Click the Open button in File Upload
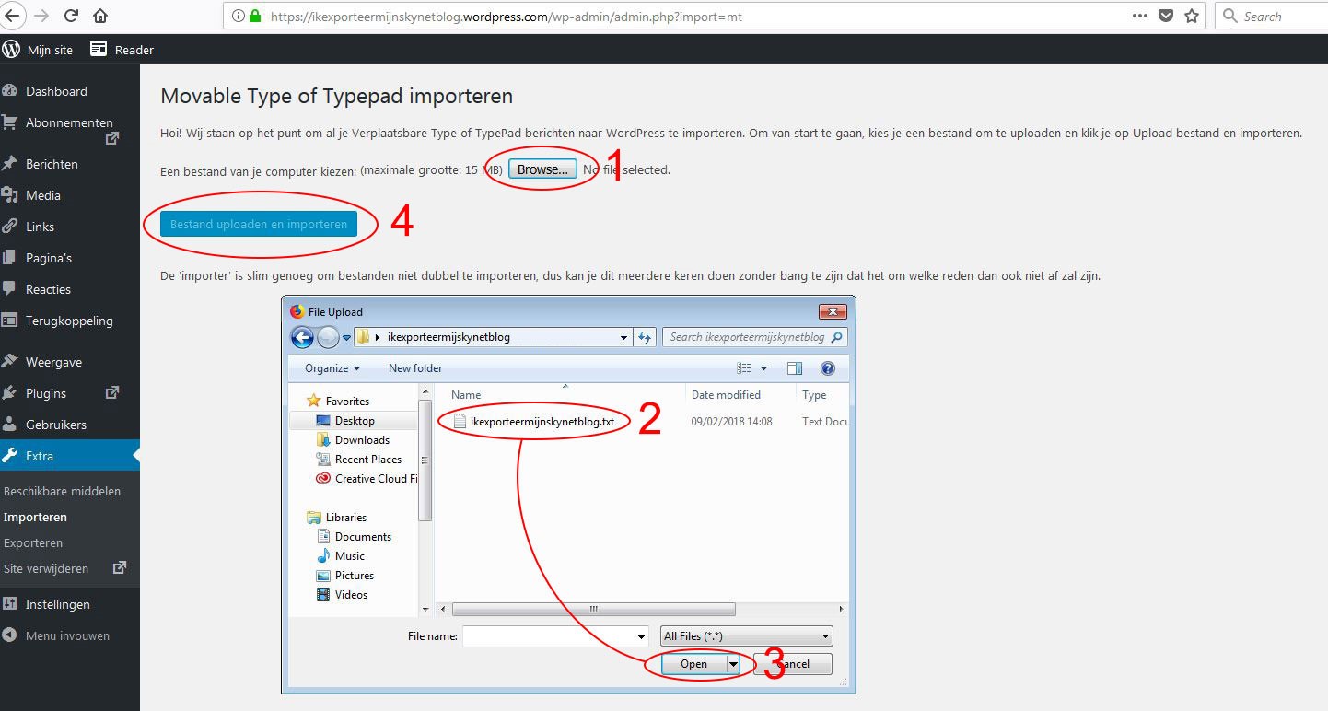Screen dimensions: 1328x711 pyautogui.click(x=693, y=664)
